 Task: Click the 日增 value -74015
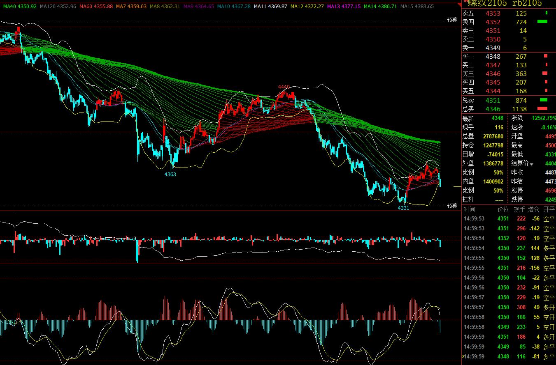pyautogui.click(x=495, y=154)
